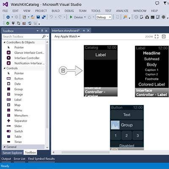The width and height of the screenshot is (169, 169).
Task: Pick the Map control from Toolbox
Action: pyautogui.click(x=17, y=105)
